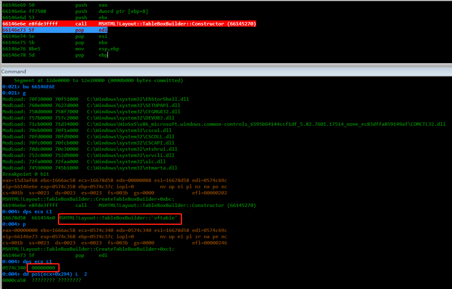Click the '0:004> p' step command line
452x289 pixels.
click(x=14, y=224)
